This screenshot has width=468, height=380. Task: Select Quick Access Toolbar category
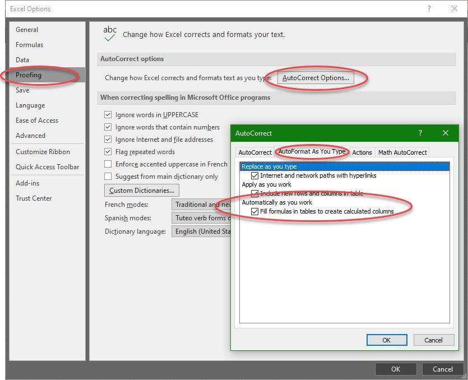48,167
